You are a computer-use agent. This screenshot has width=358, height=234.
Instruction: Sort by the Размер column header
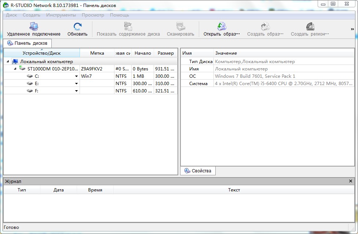[x=165, y=53]
